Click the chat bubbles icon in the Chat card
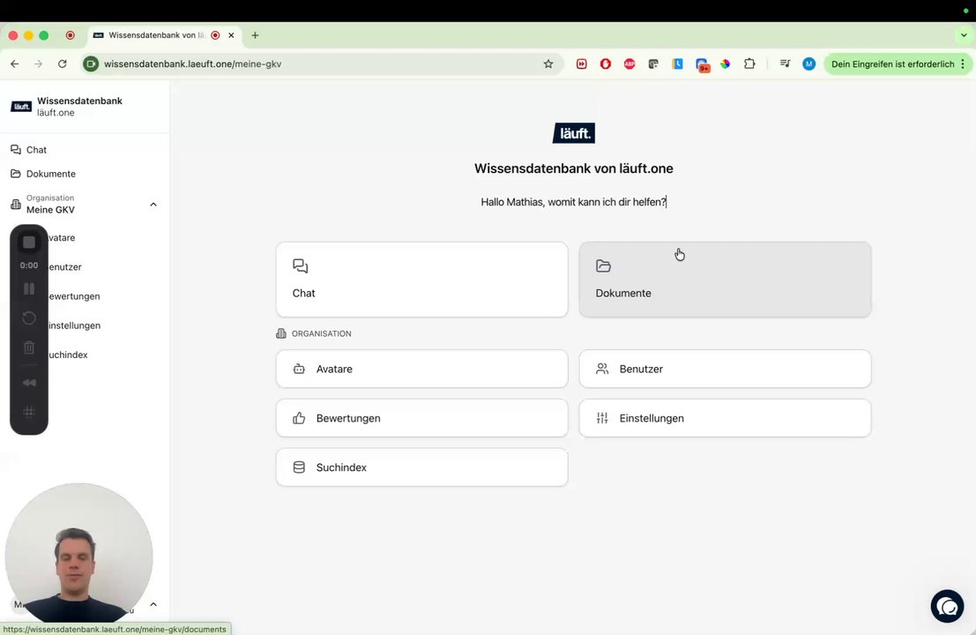The image size is (976, 635). point(300,265)
